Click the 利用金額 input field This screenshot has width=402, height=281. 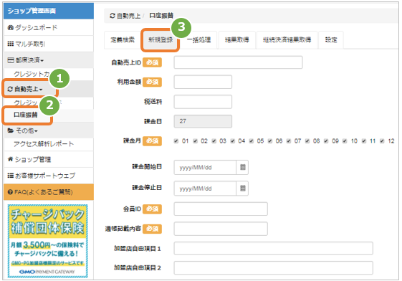coord(203,82)
